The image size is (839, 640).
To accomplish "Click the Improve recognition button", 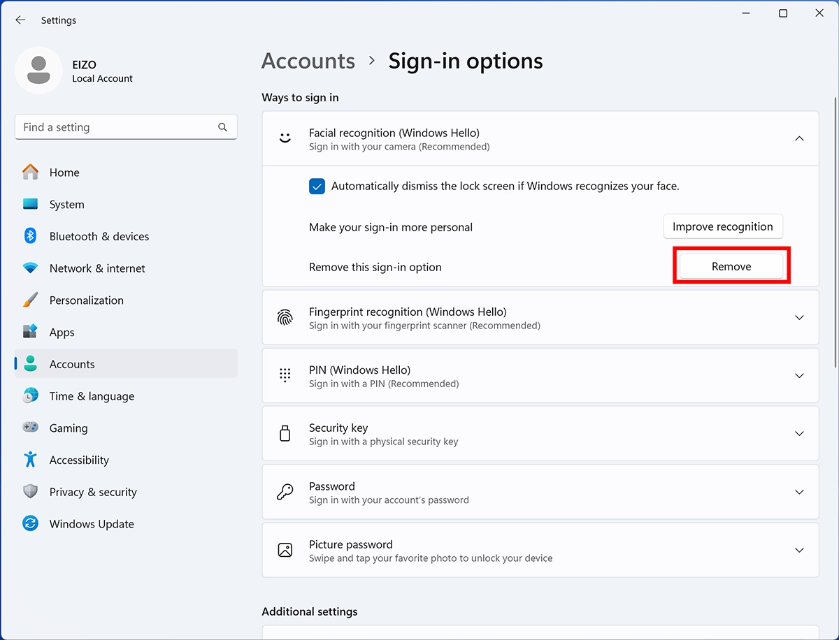I will 723,226.
